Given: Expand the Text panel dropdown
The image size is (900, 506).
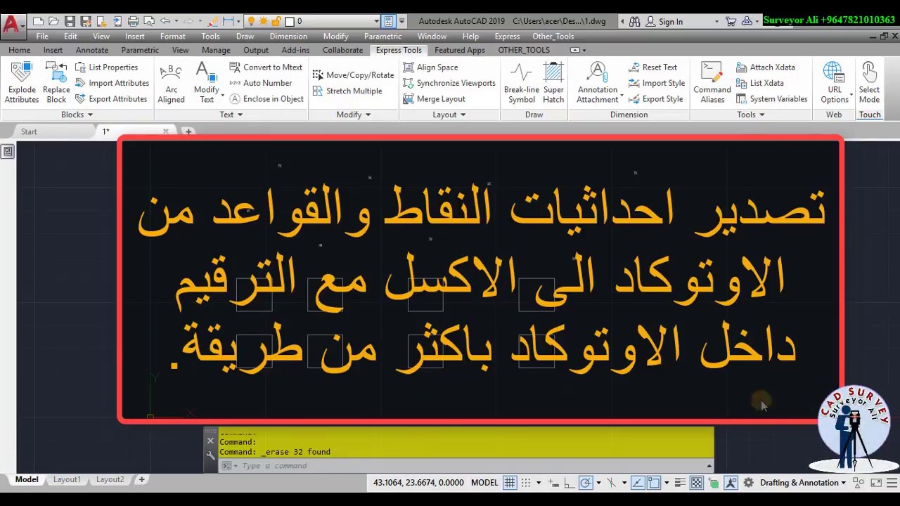Looking at the screenshot, I should [231, 115].
